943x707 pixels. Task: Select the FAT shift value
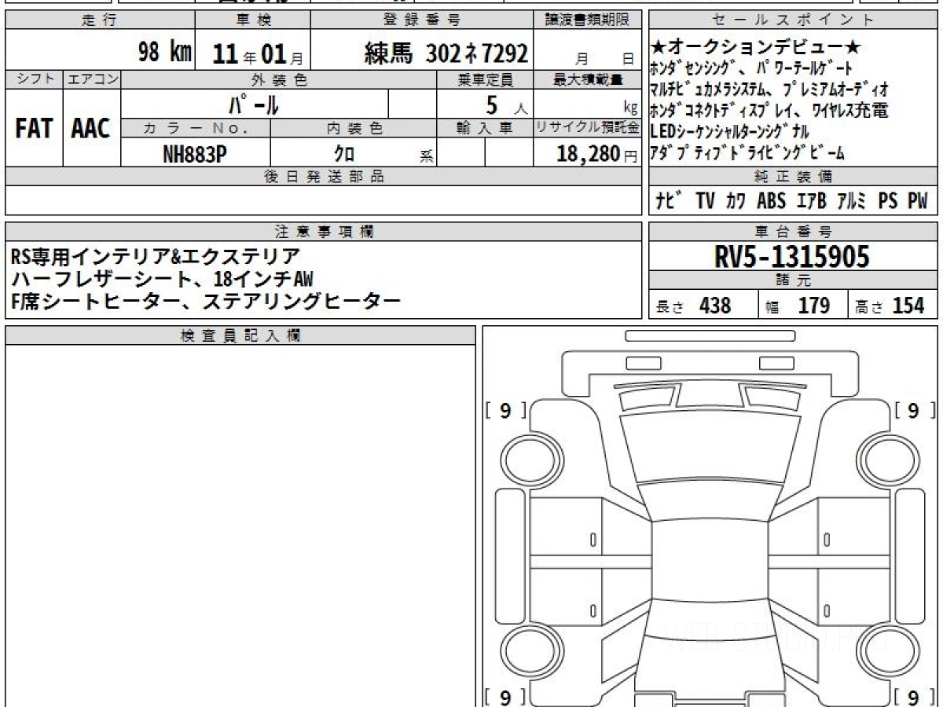tap(34, 129)
